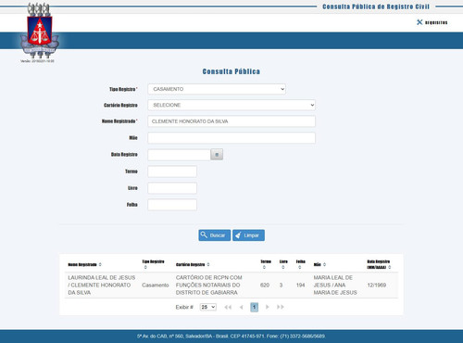Click the state coat of arms logo

[x=39, y=31]
